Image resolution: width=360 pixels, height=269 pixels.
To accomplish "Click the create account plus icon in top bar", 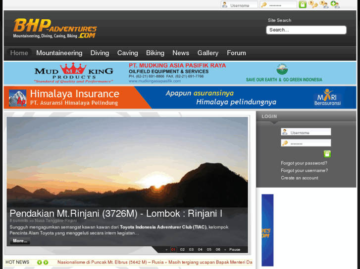I will pos(335,4).
